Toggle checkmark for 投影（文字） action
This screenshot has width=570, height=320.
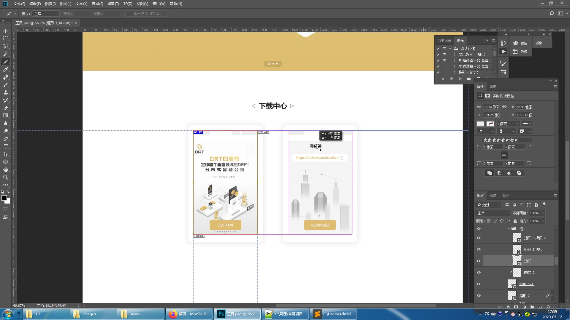coord(438,72)
